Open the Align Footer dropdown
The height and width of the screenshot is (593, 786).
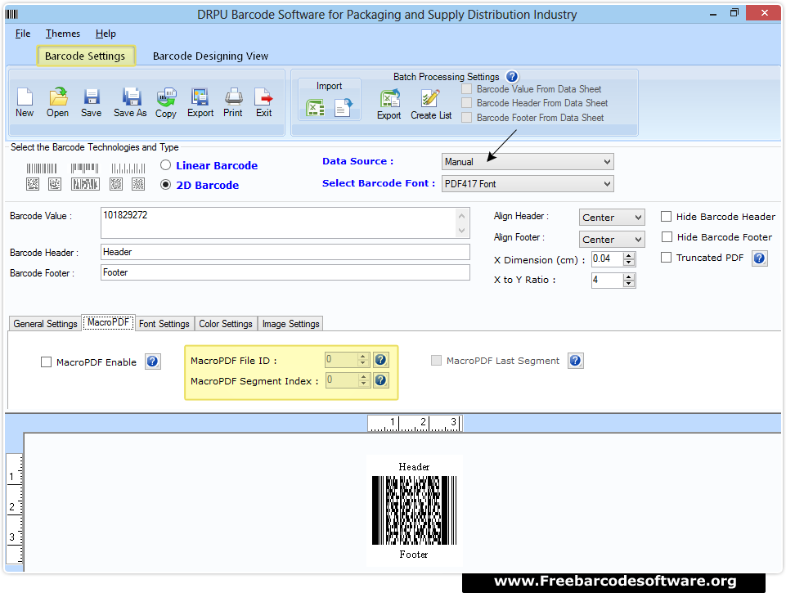click(612, 239)
